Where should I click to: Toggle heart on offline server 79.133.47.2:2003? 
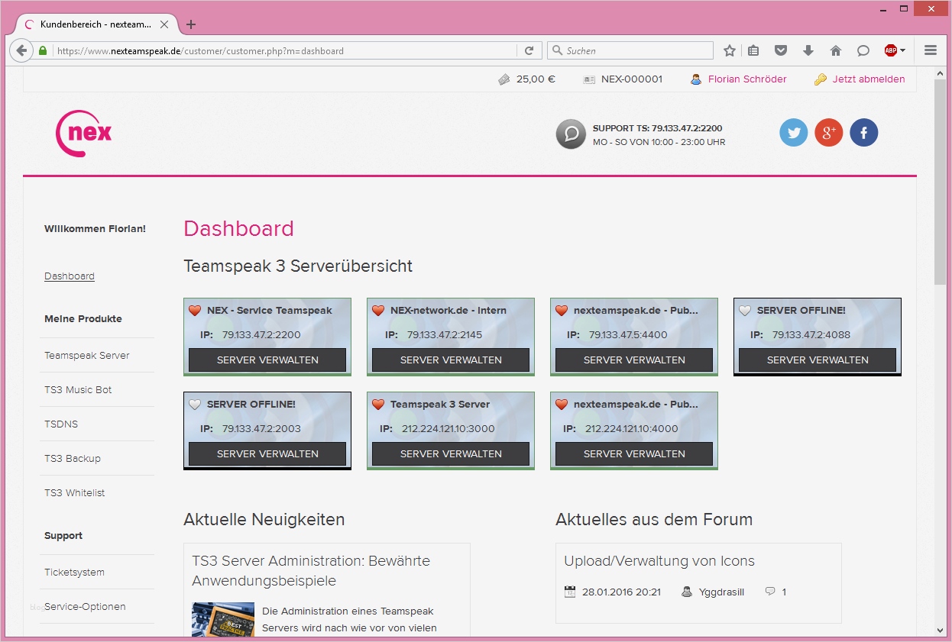pyautogui.click(x=195, y=405)
